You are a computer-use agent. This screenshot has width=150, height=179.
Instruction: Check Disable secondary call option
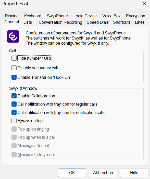[x=14, y=68]
